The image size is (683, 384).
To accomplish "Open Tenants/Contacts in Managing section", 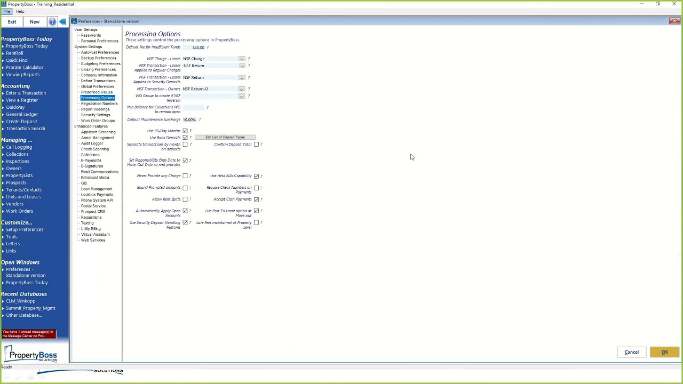I will pyautogui.click(x=23, y=190).
